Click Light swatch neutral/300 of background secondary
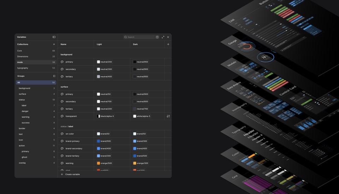 point(99,69)
